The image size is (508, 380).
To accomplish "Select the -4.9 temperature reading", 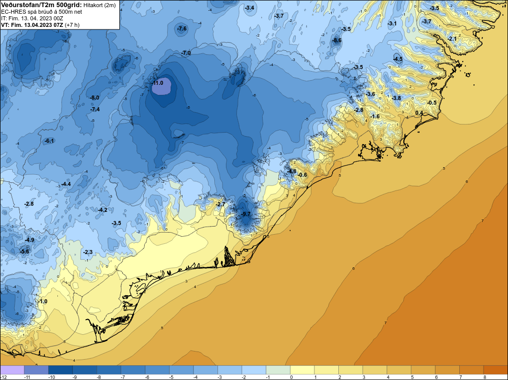I will (29, 240).
